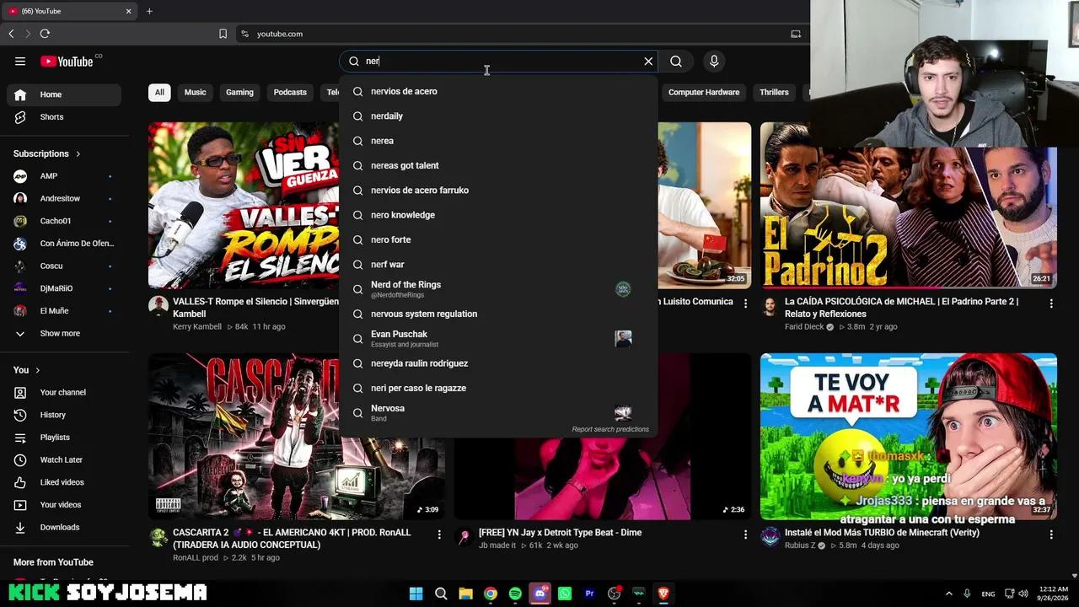Viewport: 1079px width, 607px height.
Task: Open Watch Later list
Action: click(64, 459)
